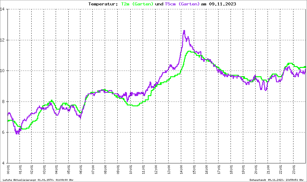The height and width of the screenshot is (182, 307).
Task: Click the 'T2m (Garten)' green legend label
Action: (x=137, y=4)
